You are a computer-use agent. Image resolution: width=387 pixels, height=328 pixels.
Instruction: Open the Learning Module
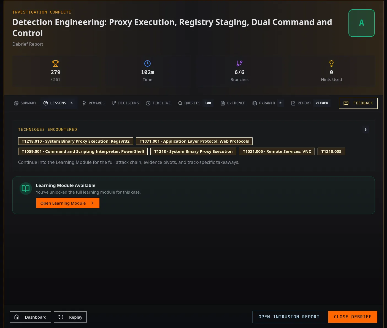68,203
